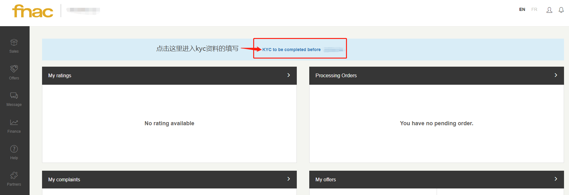Open the Finance chart icon
569x195 pixels.
[x=14, y=122]
